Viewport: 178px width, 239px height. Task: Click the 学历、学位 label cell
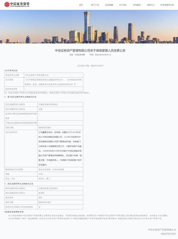[21, 179]
